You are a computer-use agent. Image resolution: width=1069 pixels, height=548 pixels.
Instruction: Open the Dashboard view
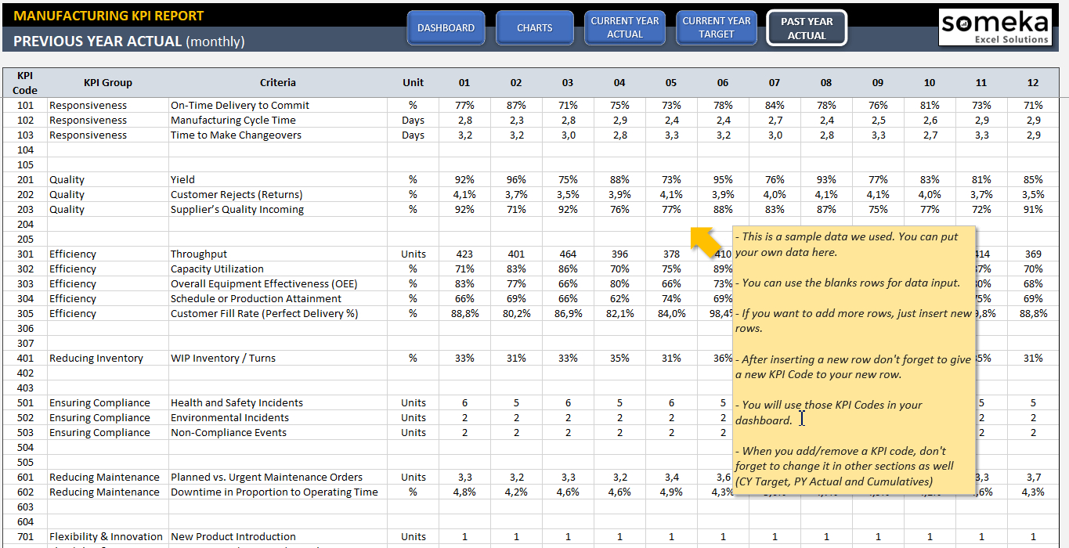click(446, 27)
